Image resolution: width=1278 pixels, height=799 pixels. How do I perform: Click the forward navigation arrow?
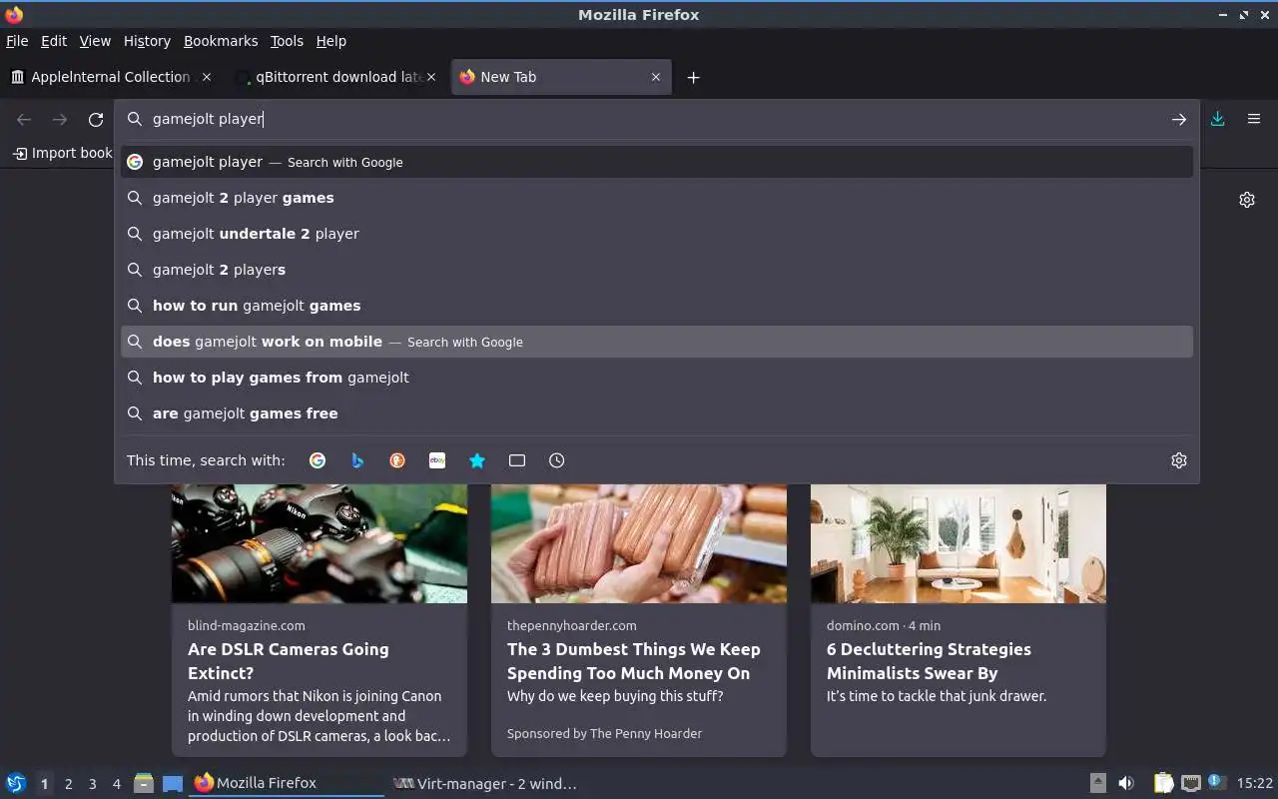[x=60, y=120]
